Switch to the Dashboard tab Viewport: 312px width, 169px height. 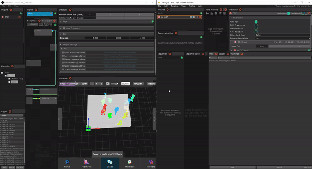click(47, 21)
